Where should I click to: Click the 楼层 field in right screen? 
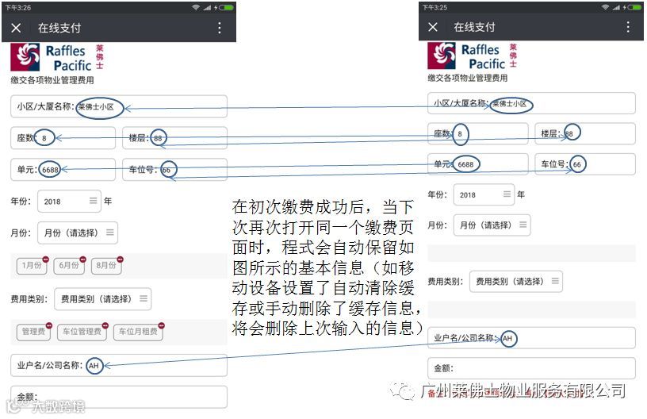point(585,134)
